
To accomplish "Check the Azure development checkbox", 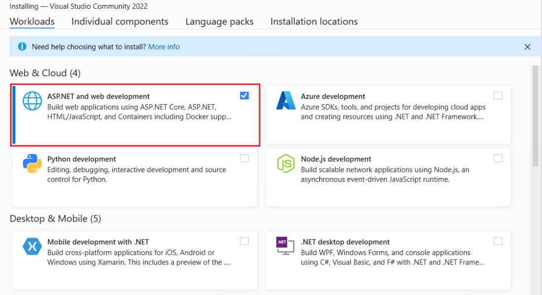I will 498,95.
